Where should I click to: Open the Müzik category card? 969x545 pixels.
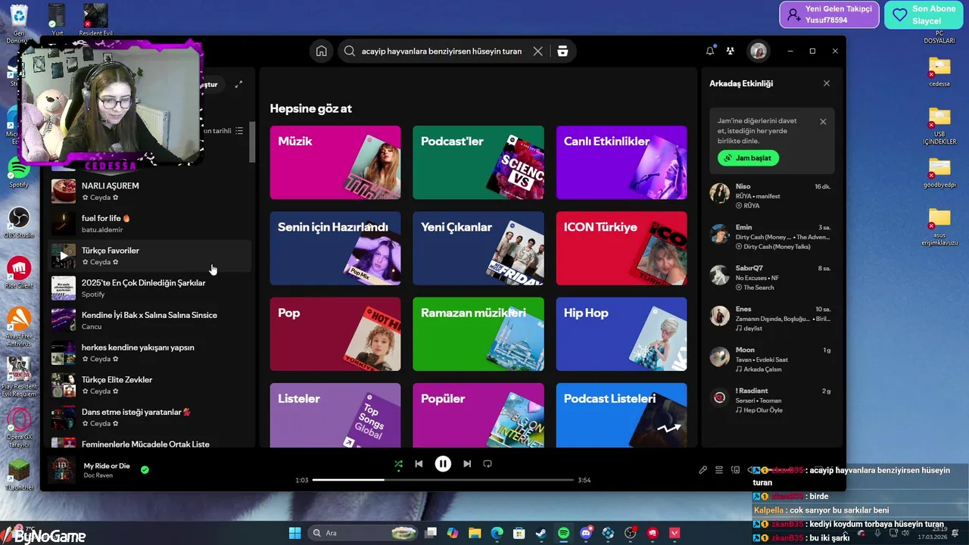pyautogui.click(x=335, y=163)
